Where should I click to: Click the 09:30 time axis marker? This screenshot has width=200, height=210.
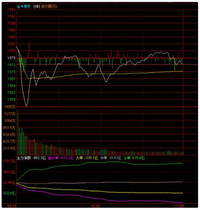[12, 206]
